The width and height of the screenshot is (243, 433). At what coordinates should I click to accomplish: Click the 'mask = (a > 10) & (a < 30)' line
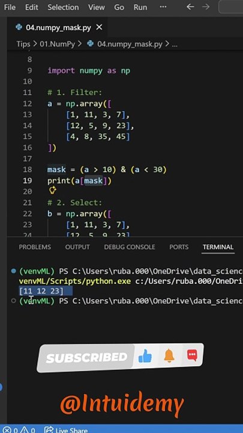coord(107,169)
